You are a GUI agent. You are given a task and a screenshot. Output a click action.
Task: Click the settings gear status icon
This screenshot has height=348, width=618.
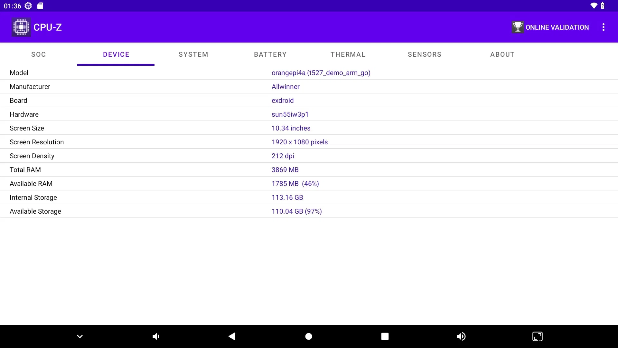click(x=28, y=6)
